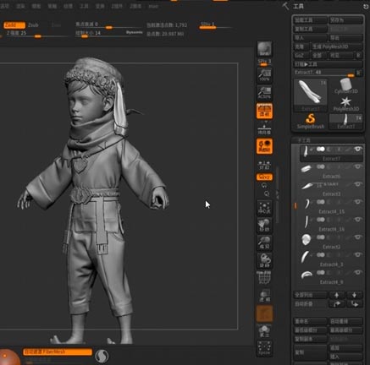Click the 导出 export button
The image size is (370, 365).
[x=345, y=38]
